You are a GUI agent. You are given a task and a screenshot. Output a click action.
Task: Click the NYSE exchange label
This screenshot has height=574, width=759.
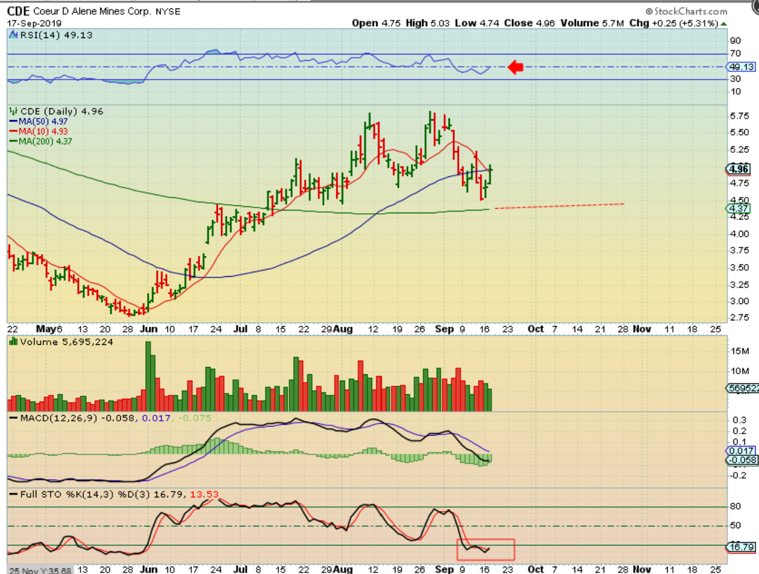(168, 11)
